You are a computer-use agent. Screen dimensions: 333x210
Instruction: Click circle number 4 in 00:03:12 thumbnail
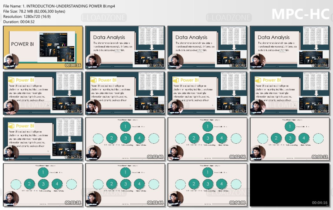pyautogui.click(x=304, y=138)
